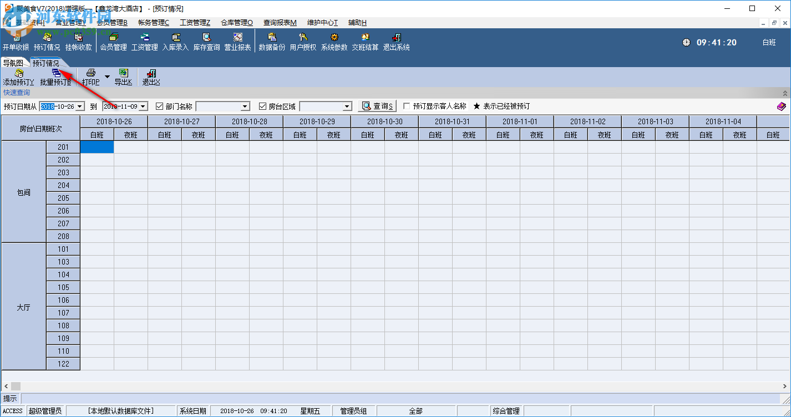Click the 批量预订 batch booking button
This screenshot has width=791, height=417.
pos(55,77)
